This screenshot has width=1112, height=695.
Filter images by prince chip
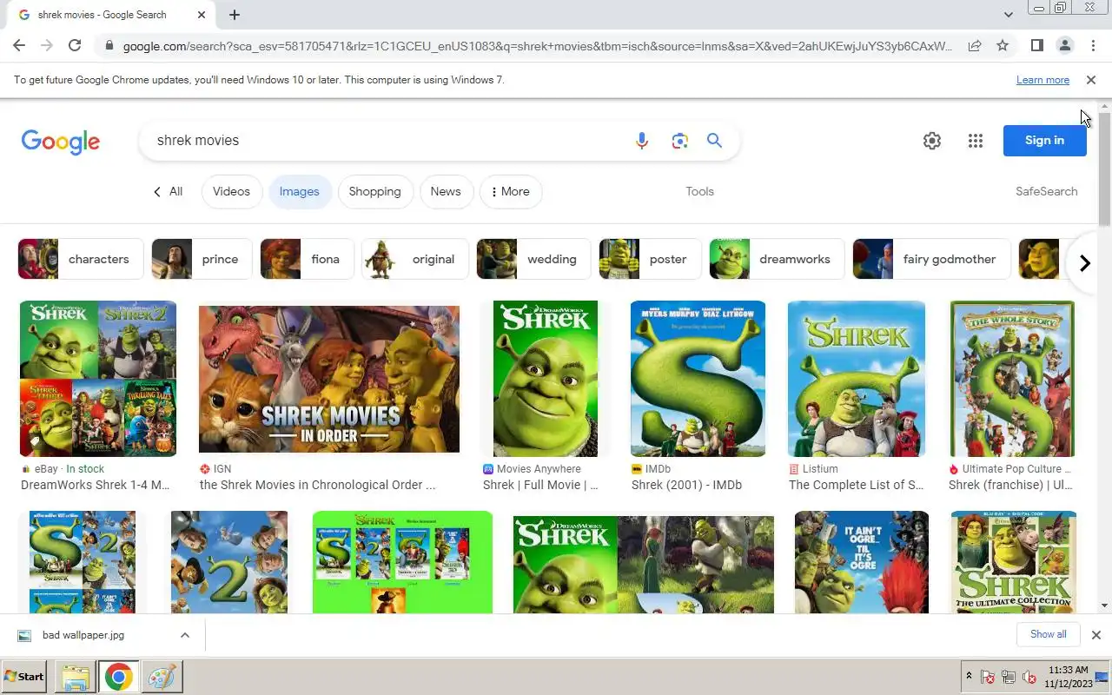202,260
